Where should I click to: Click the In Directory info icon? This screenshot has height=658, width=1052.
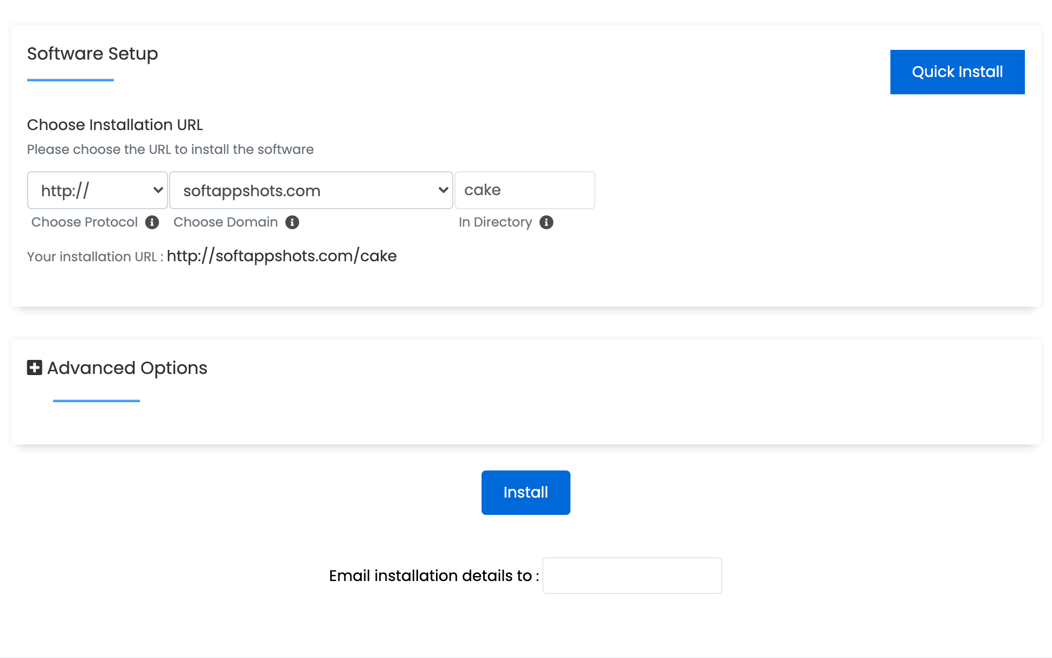pos(546,222)
